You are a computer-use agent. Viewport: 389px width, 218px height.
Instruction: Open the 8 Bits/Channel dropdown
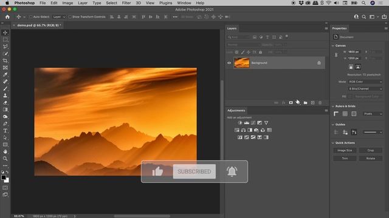(x=365, y=89)
